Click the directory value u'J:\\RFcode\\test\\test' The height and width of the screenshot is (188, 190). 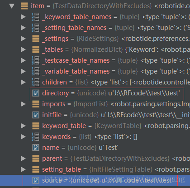(144, 93)
